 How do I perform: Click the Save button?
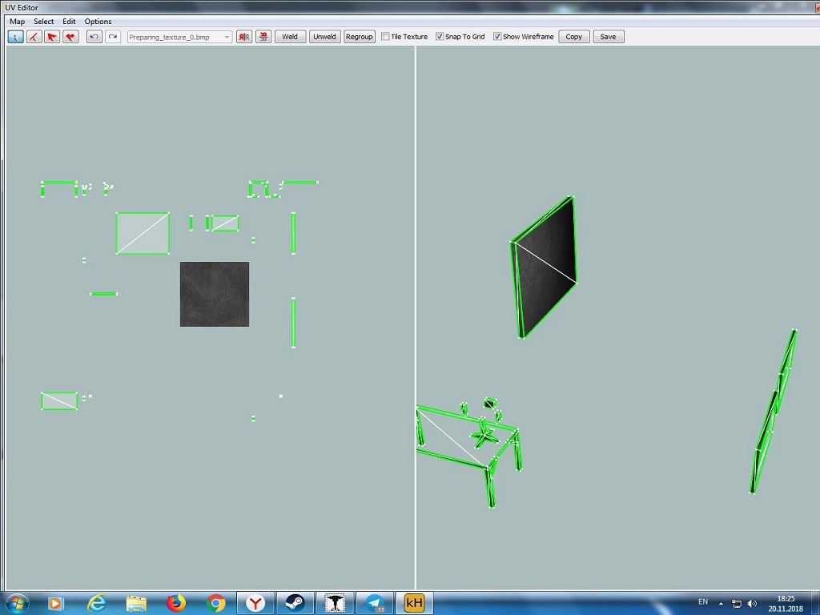tap(608, 37)
